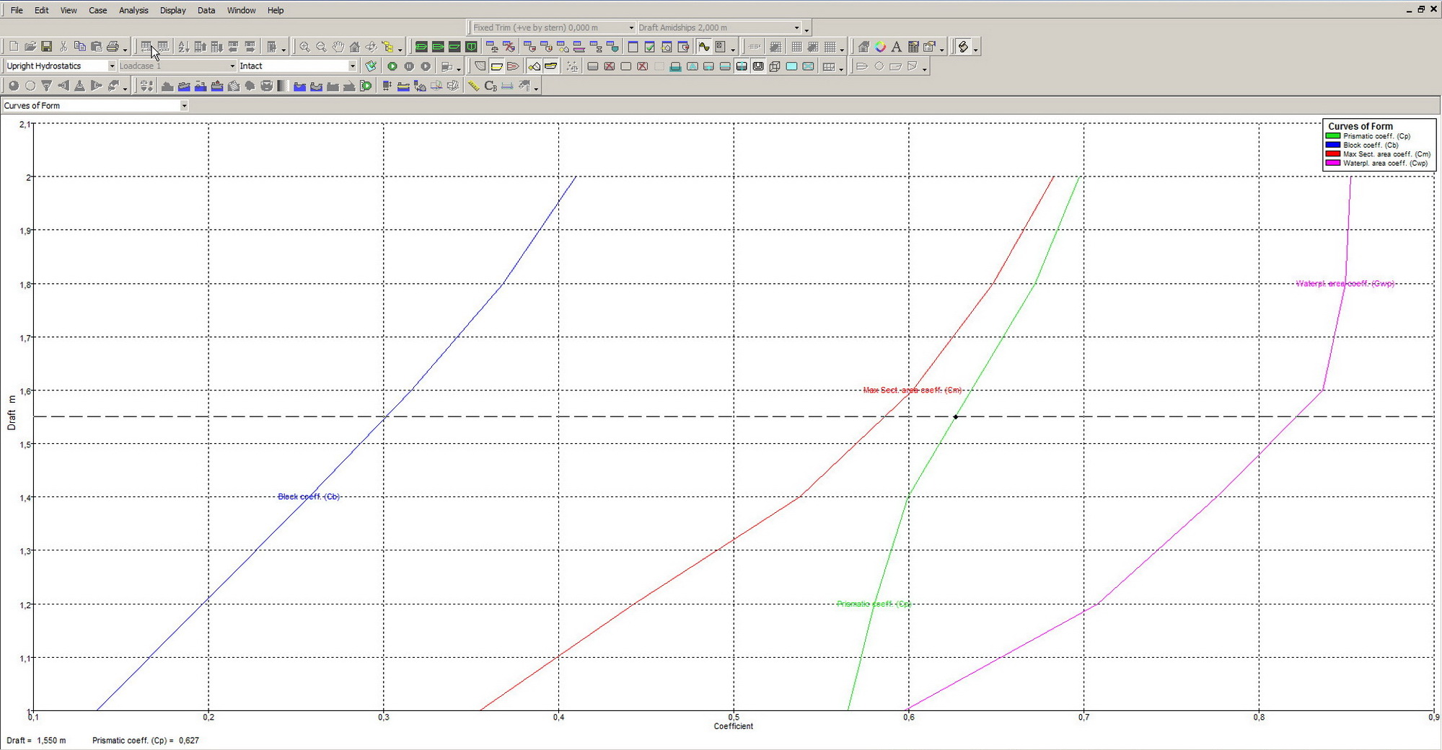
Task: Cut selection with the scissors icon
Action: tap(63, 47)
